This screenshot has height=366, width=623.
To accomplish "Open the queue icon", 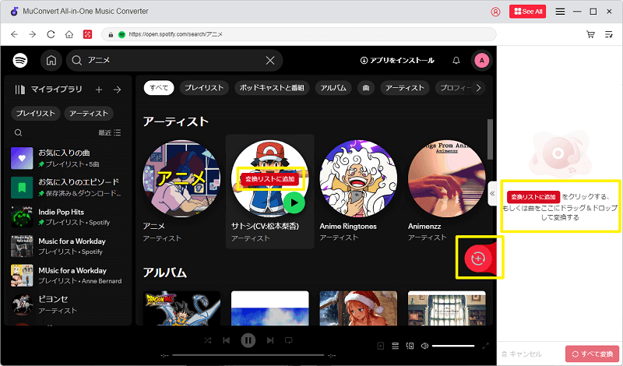I will [x=396, y=346].
